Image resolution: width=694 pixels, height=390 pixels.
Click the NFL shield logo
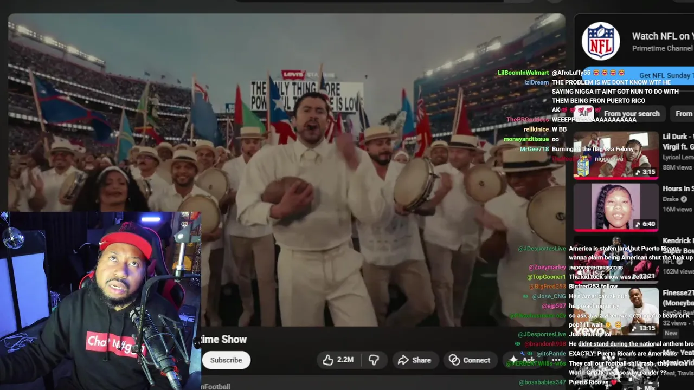point(601,42)
